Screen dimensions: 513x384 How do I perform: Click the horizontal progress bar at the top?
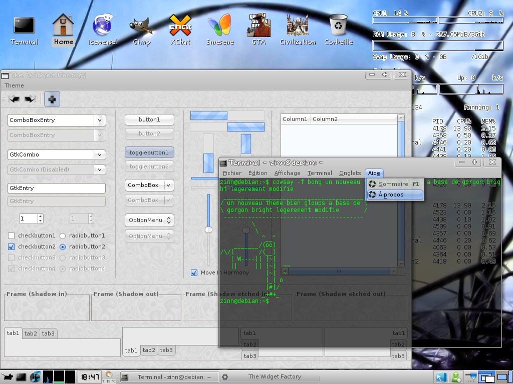point(227,115)
